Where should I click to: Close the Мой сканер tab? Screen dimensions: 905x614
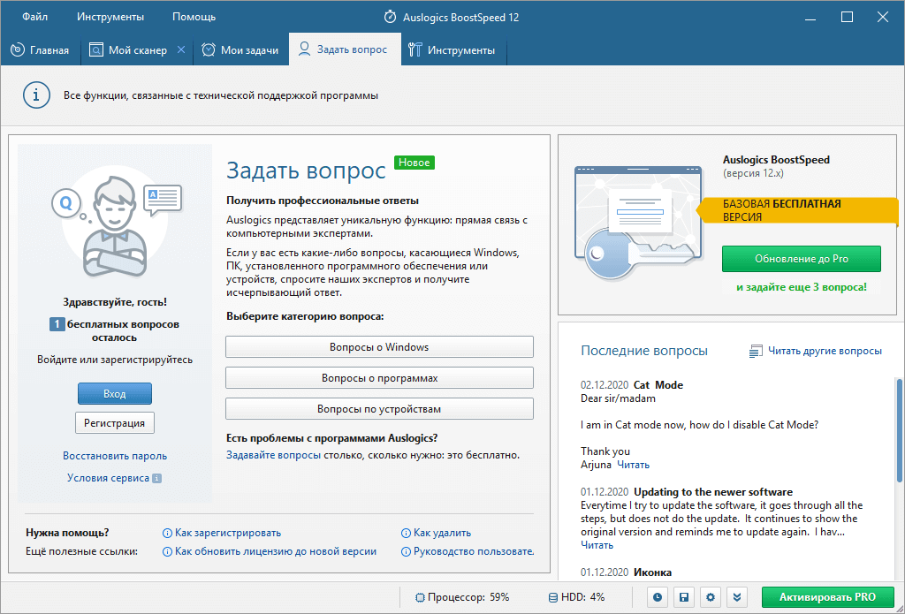point(180,49)
